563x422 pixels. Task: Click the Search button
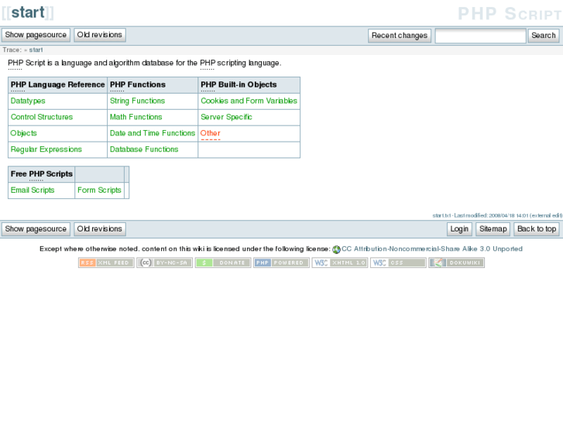tap(543, 36)
